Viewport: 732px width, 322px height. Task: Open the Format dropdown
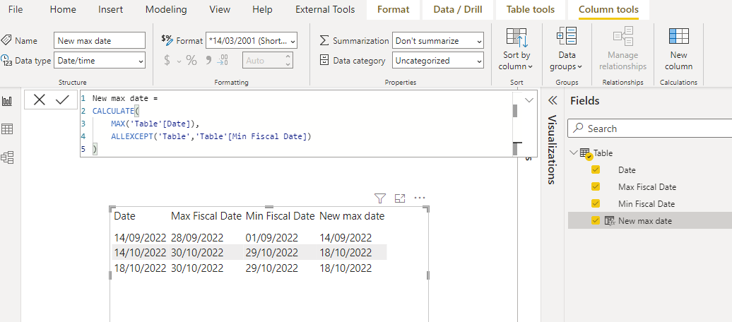coord(251,41)
